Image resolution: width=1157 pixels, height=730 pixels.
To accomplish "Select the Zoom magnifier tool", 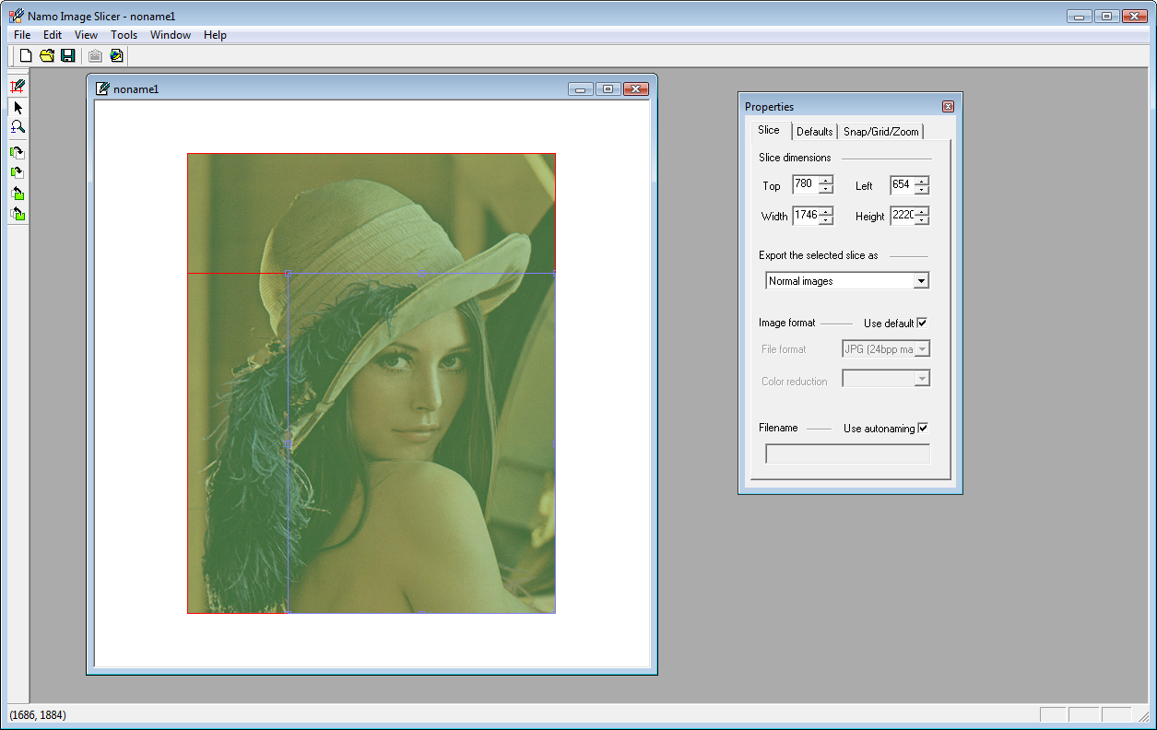I will pyautogui.click(x=18, y=127).
